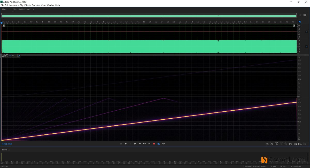Start recording with the red Record button

tap(154, 144)
